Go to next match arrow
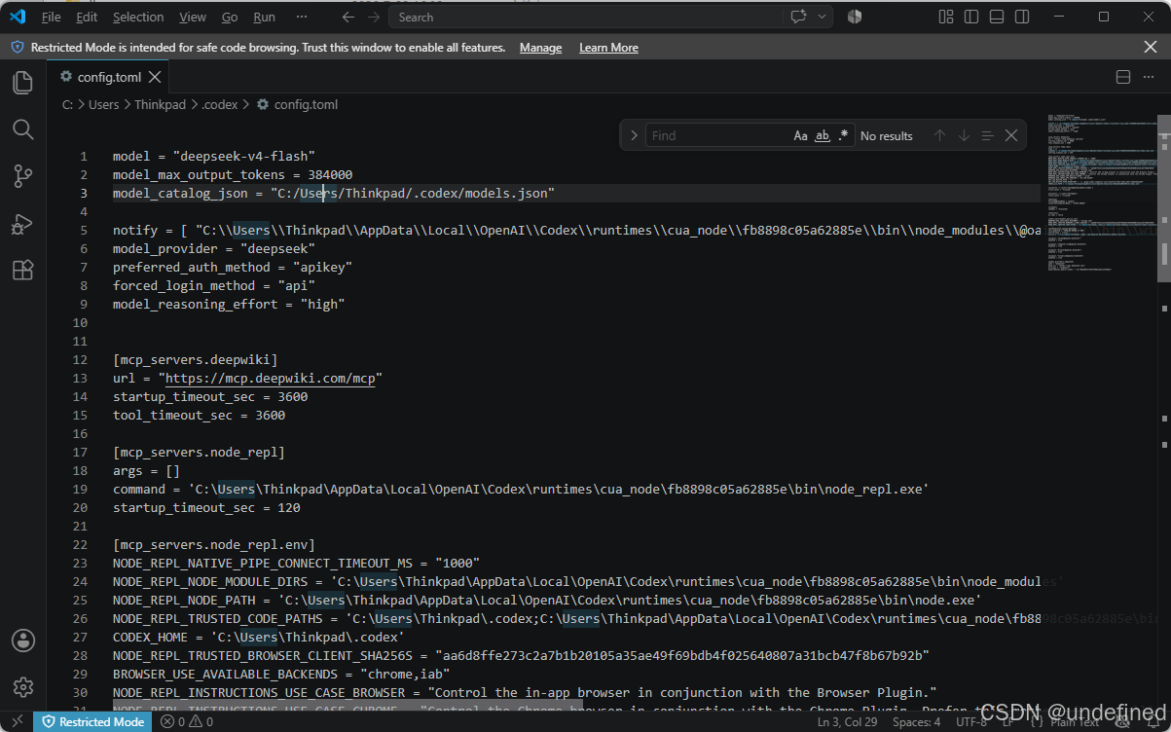1171x732 pixels. 964,135
